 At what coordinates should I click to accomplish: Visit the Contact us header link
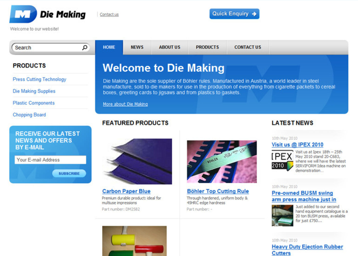coord(109,14)
